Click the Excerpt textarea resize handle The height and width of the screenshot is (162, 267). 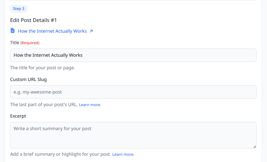point(254,147)
